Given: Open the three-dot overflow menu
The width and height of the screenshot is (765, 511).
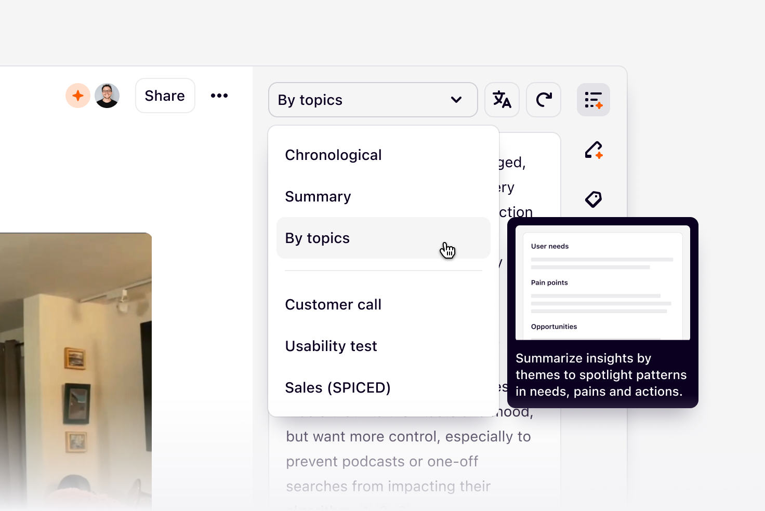Looking at the screenshot, I should click(219, 95).
